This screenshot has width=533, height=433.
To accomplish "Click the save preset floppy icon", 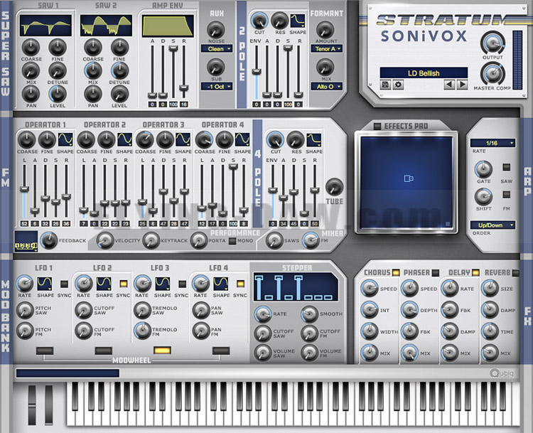I will [x=385, y=85].
